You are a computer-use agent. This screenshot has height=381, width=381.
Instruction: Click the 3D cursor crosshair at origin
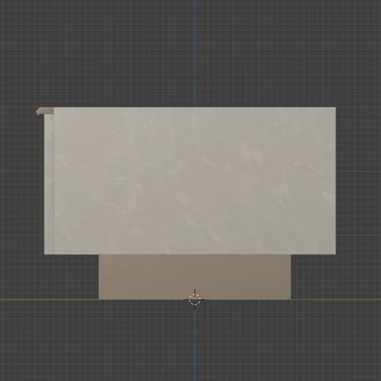[195, 300]
